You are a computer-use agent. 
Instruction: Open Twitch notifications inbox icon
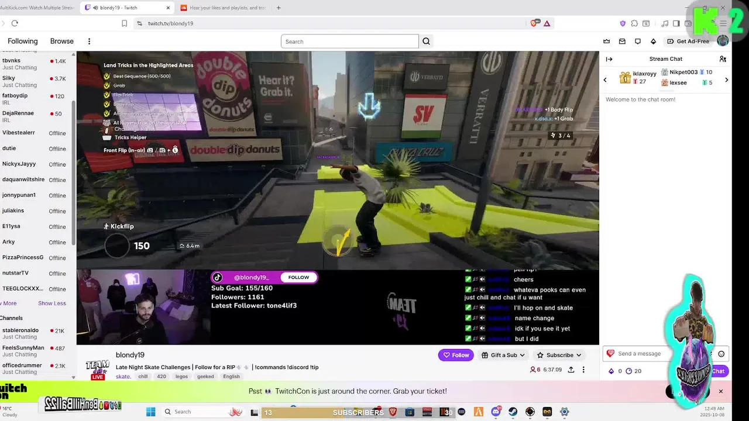point(622,42)
